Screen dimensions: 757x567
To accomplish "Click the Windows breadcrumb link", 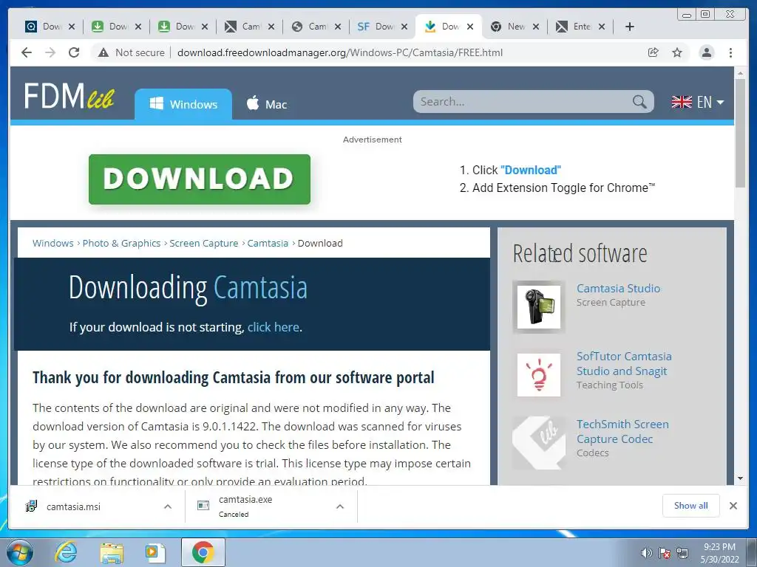I will (53, 243).
